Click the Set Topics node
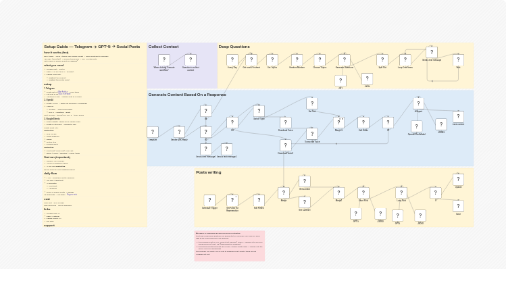Viewport: 506px width, 304px height. click(x=272, y=60)
